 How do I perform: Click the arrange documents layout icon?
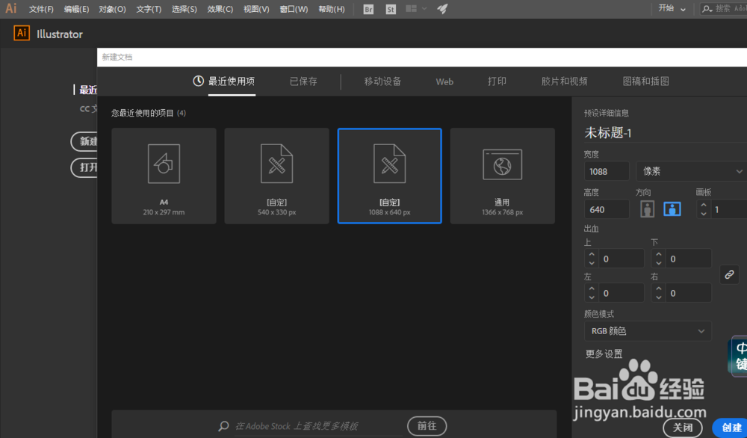[411, 9]
